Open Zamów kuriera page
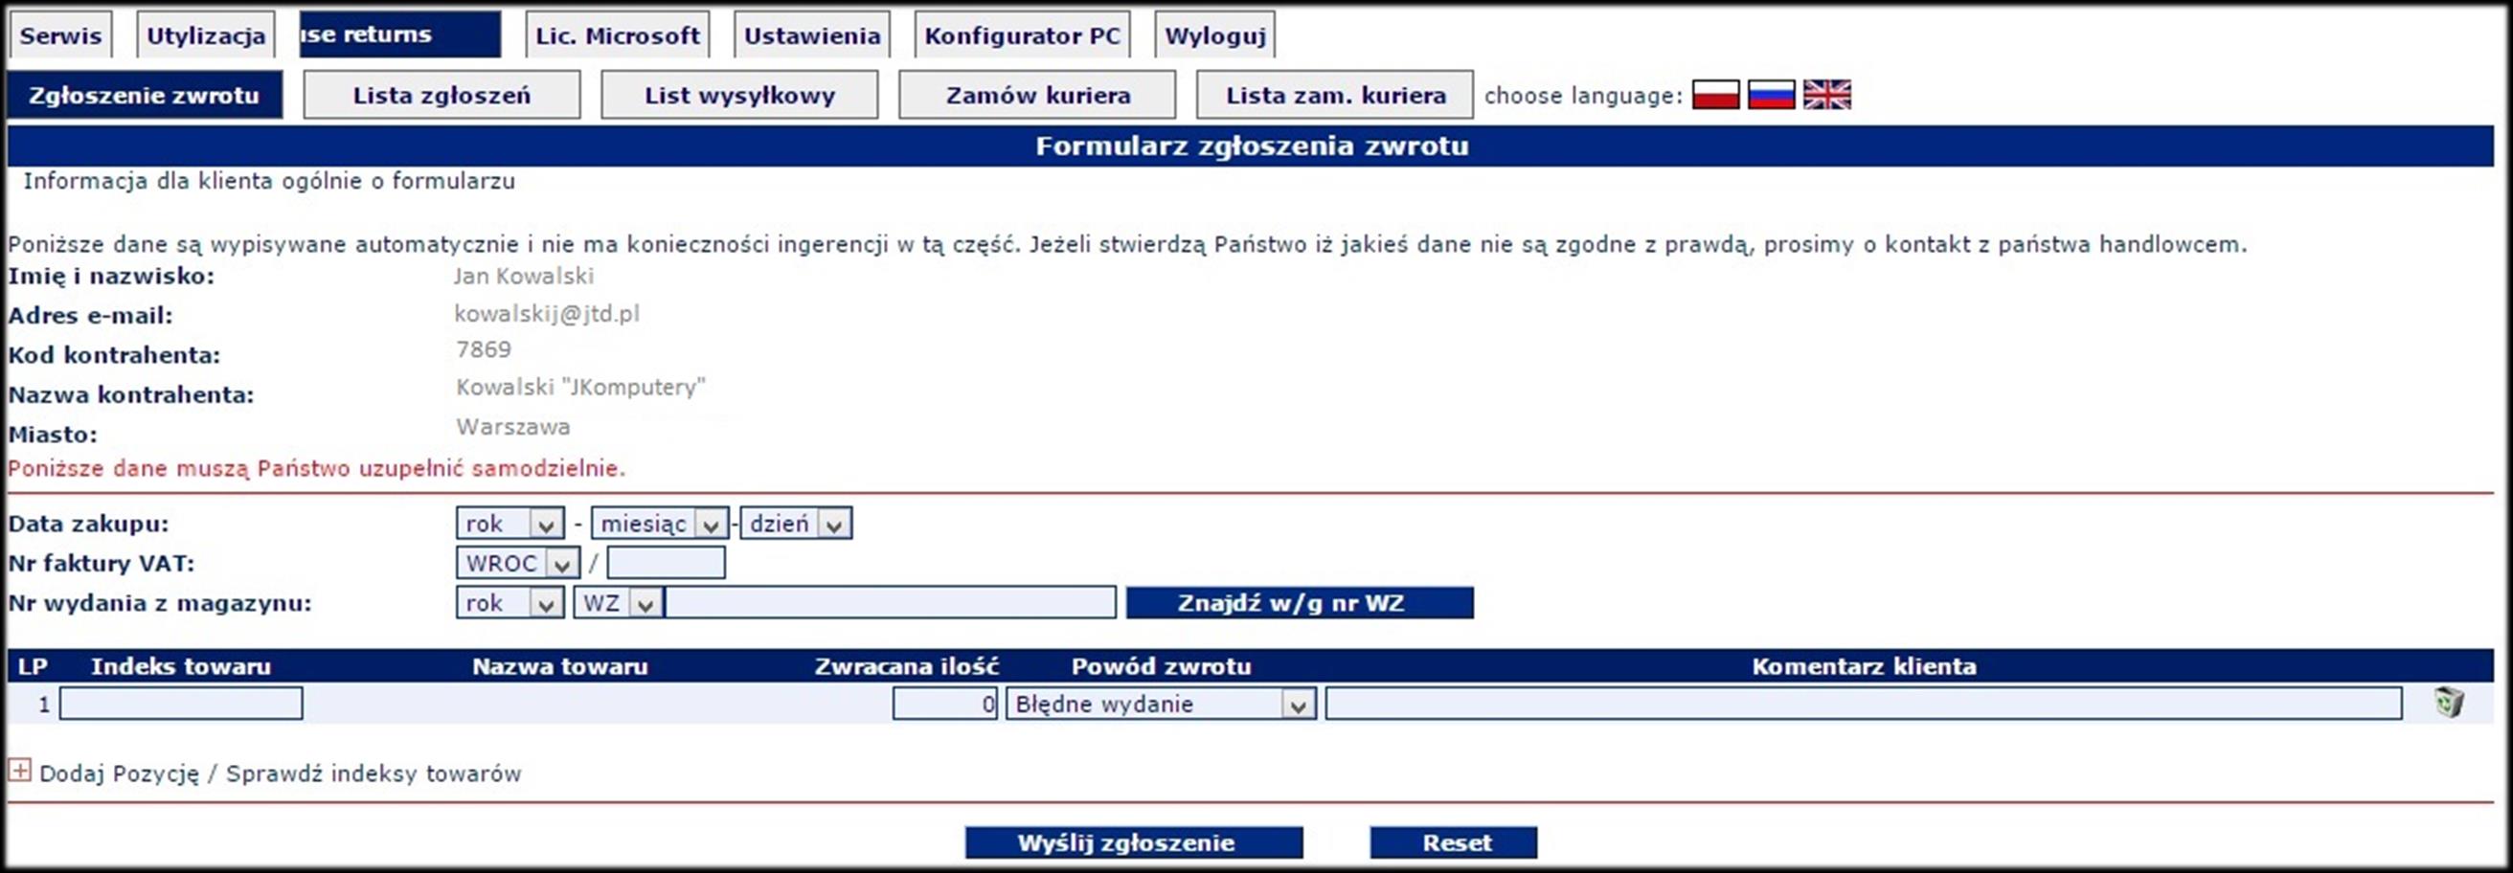 click(x=1037, y=95)
